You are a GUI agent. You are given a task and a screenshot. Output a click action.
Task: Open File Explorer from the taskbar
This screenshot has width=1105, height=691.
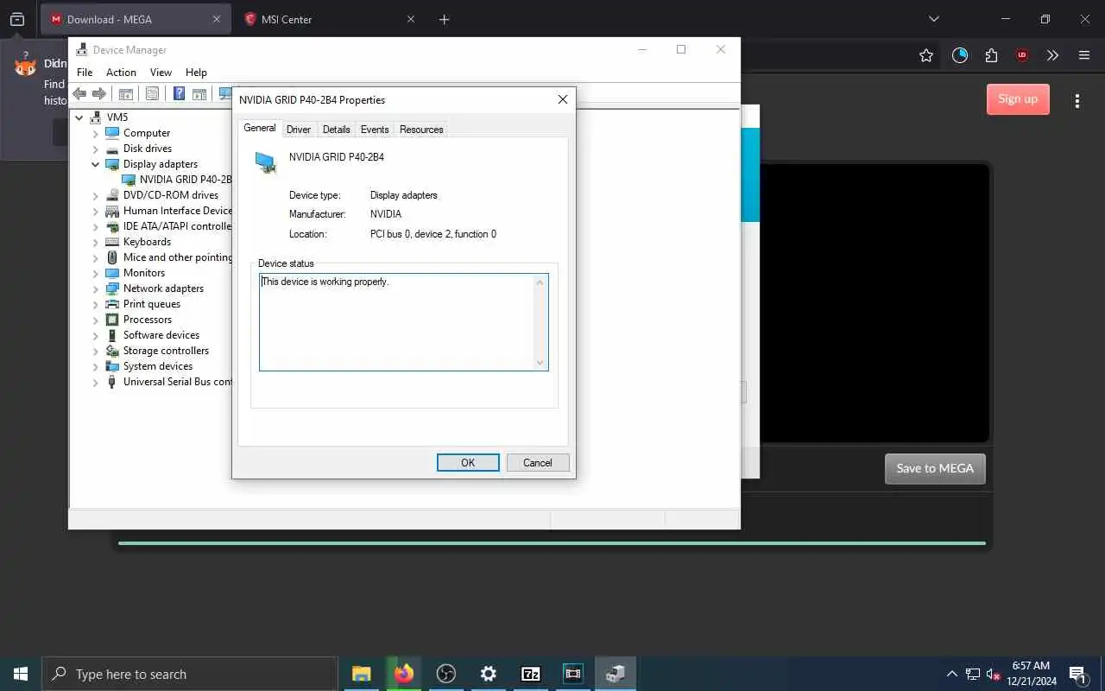361,674
